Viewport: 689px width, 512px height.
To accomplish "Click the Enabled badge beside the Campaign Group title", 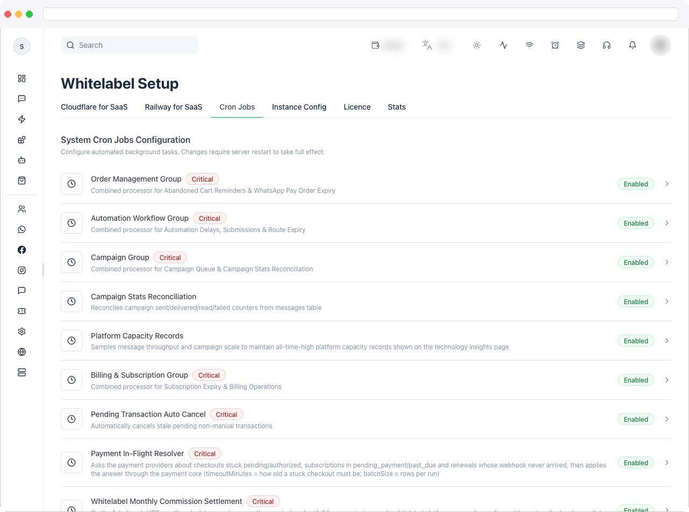I will (636, 262).
